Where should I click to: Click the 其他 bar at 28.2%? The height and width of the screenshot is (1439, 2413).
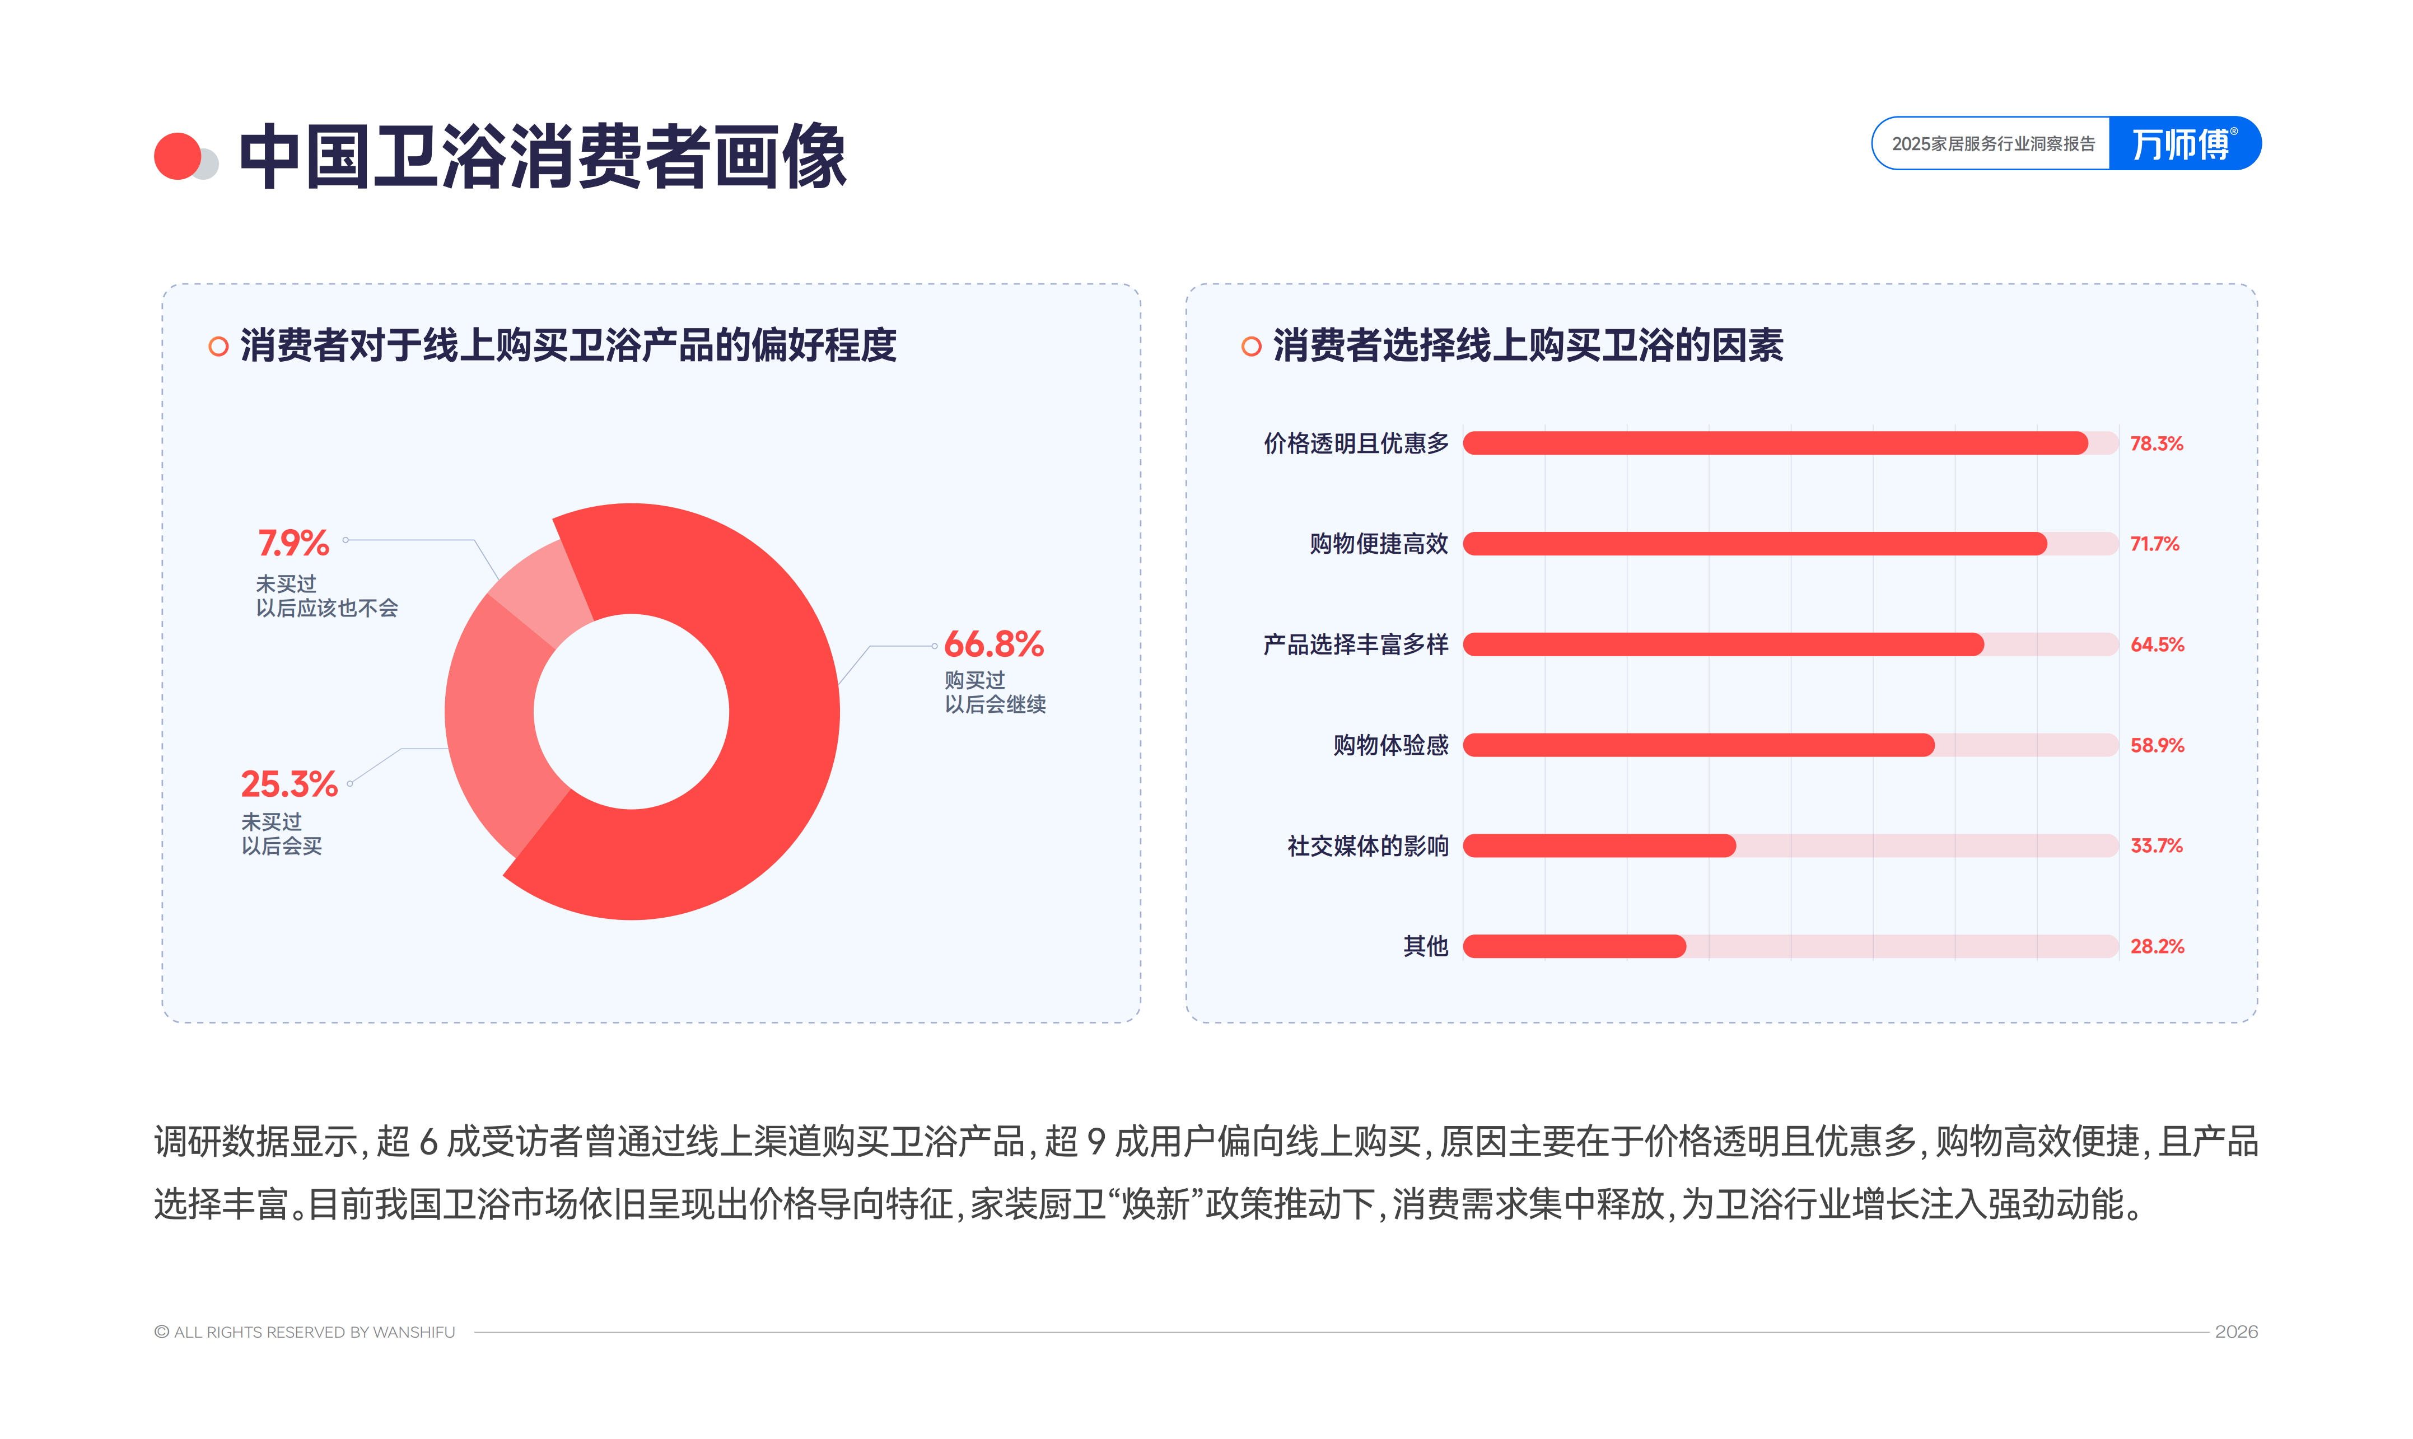[x=1789, y=946]
